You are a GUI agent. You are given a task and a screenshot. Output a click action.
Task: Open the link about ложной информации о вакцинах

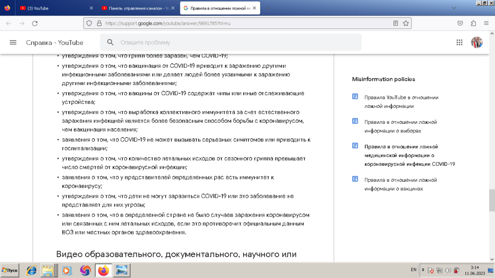click(400, 184)
